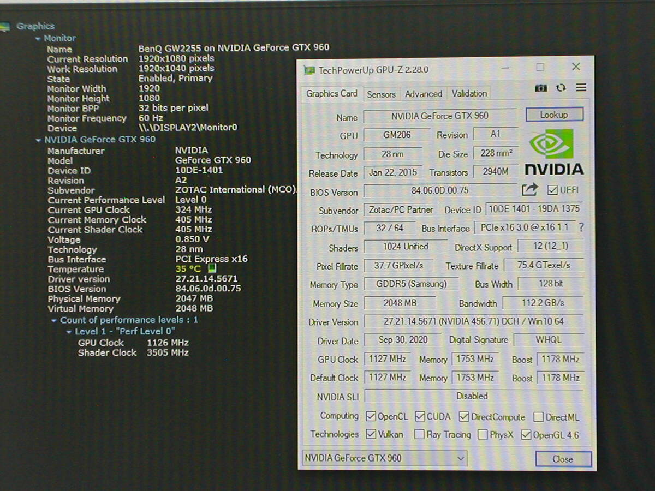Toggle the PhysX checkbox
Screen dimensions: 655x491
tap(483, 435)
